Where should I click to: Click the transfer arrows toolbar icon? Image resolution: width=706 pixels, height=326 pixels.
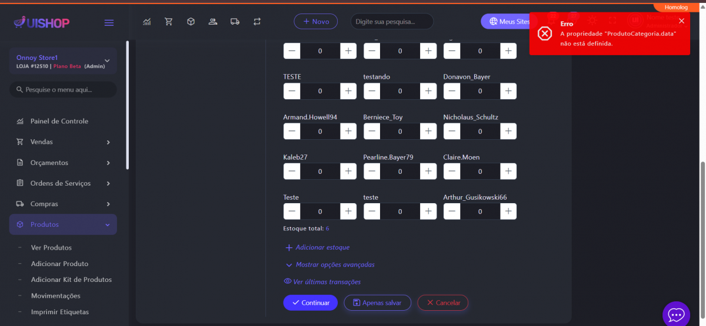point(257,22)
